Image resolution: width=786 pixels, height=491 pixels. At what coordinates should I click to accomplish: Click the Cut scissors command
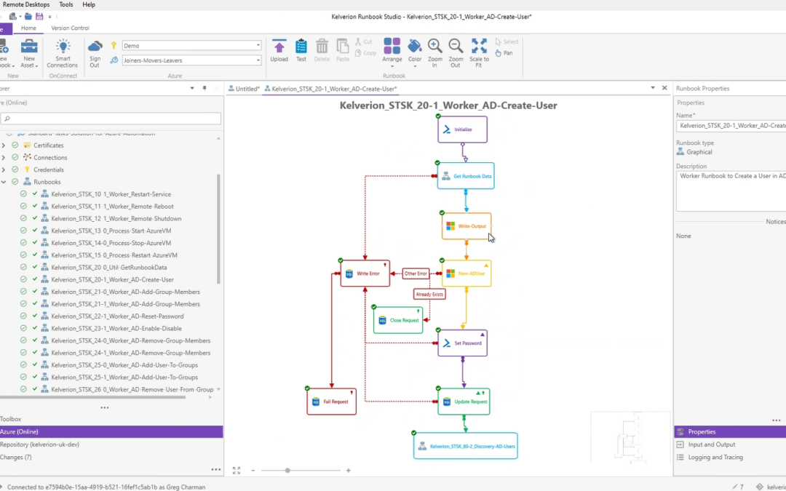(364, 41)
